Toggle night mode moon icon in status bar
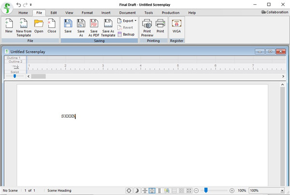Image resolution: width=290 pixels, height=195 pixels. [137, 191]
